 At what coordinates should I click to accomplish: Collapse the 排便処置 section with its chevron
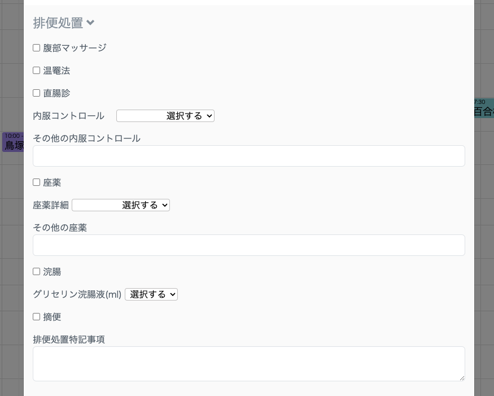click(90, 23)
